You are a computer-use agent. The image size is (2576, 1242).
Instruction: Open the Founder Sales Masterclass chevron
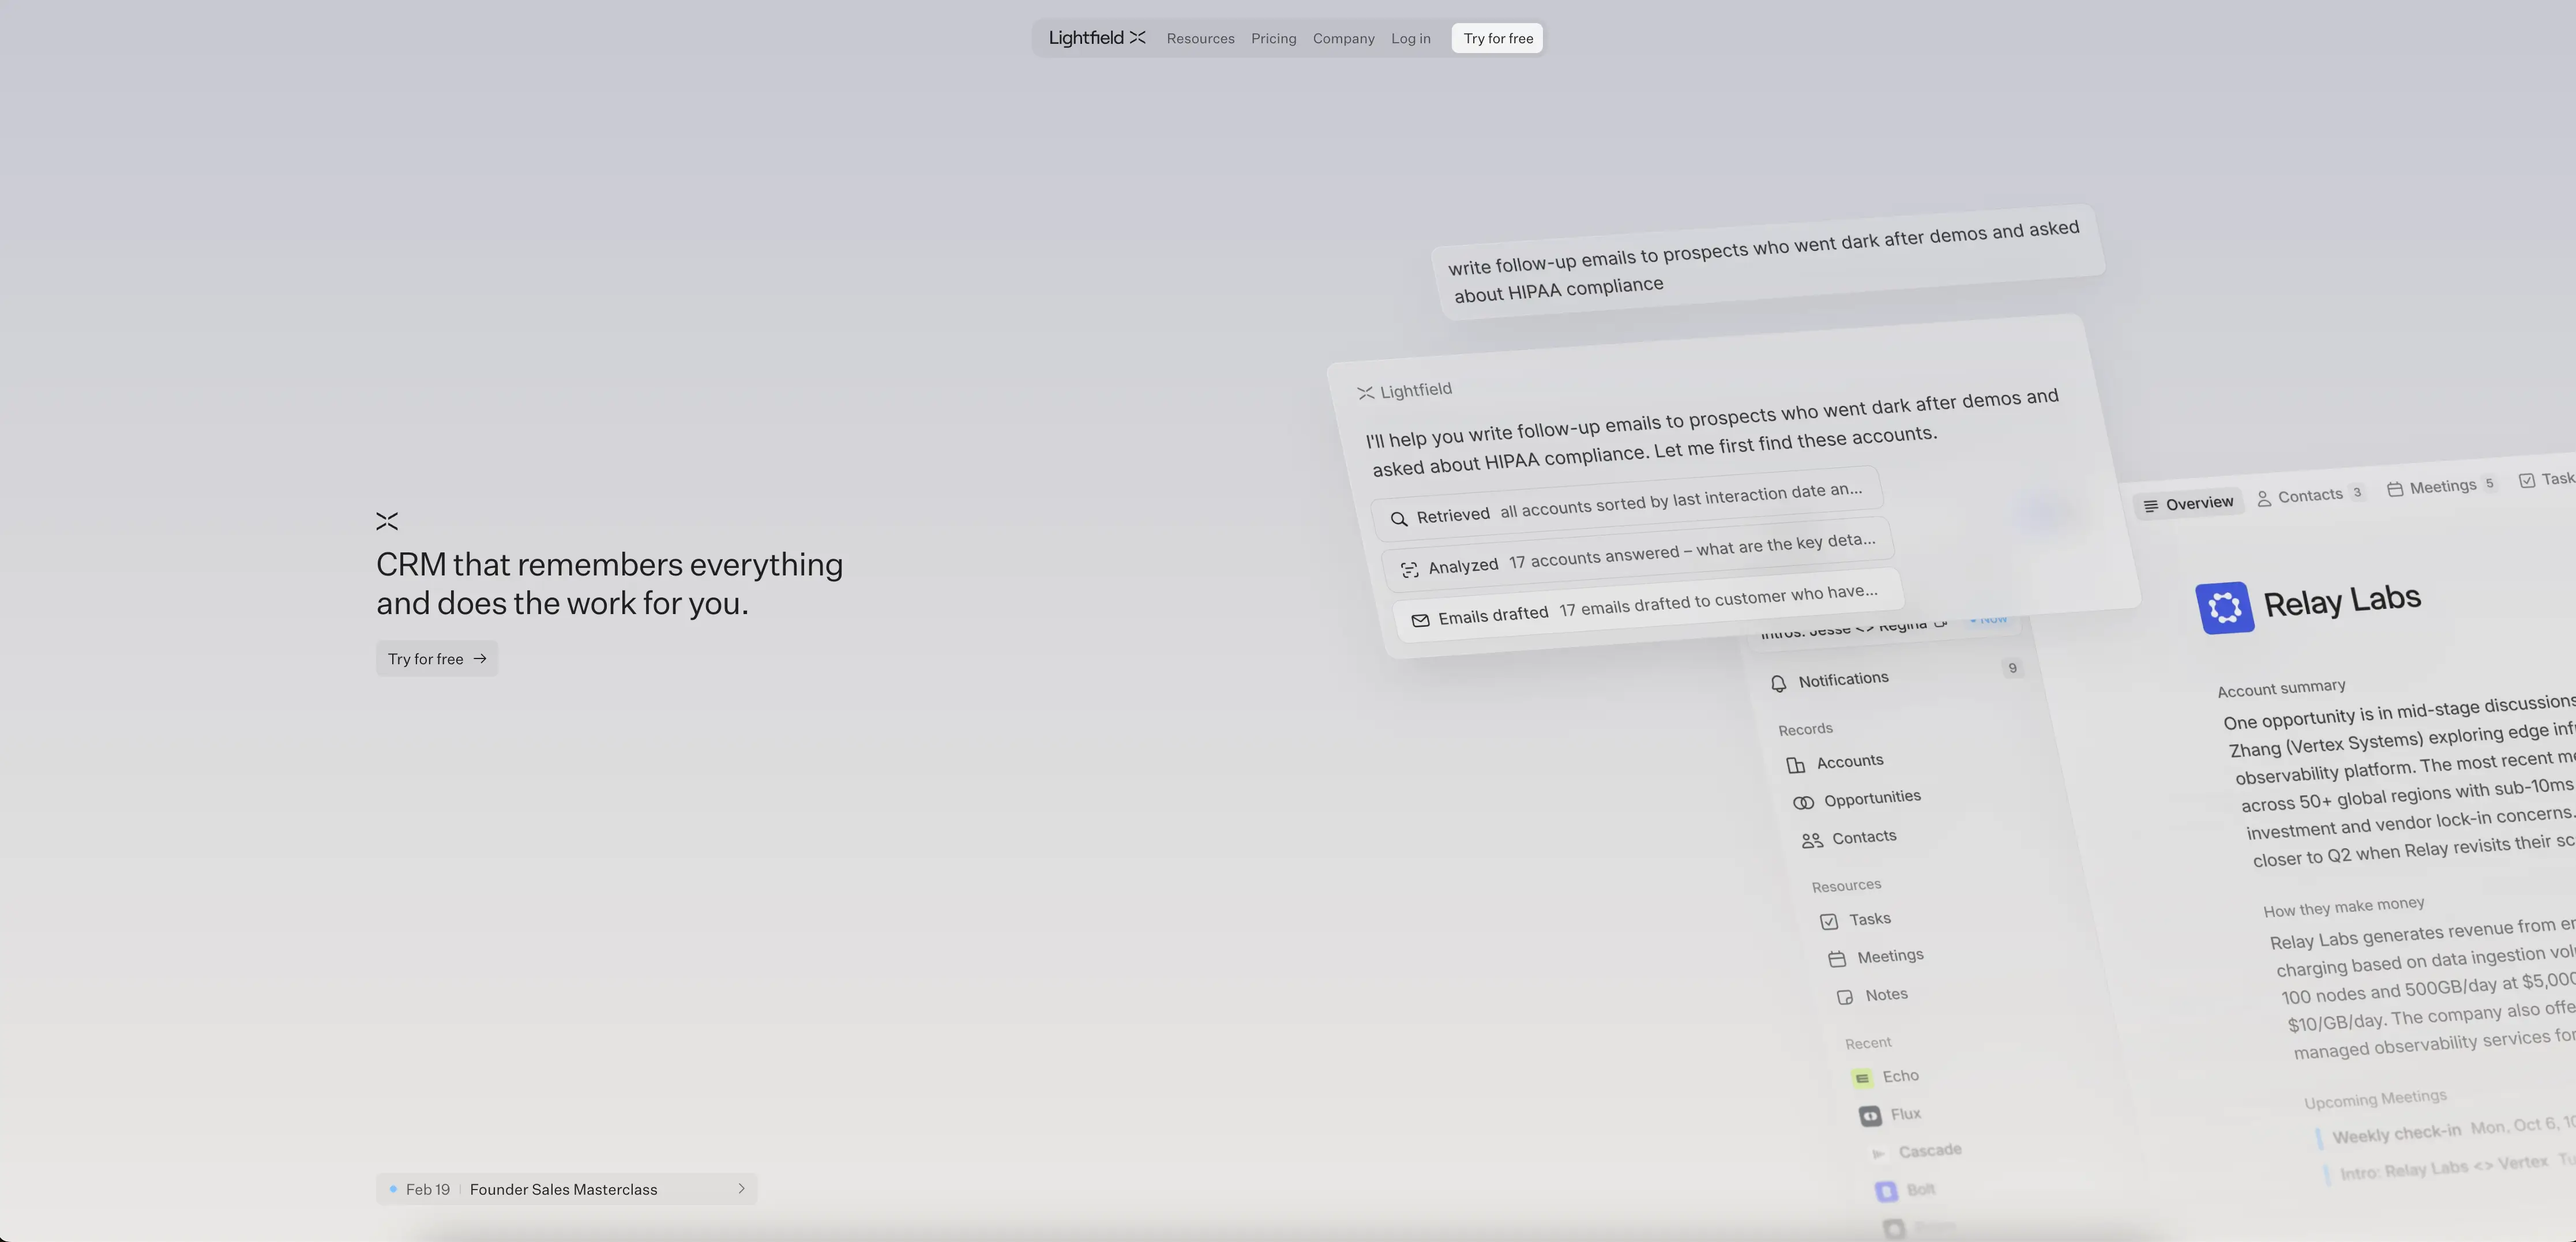pos(741,1189)
